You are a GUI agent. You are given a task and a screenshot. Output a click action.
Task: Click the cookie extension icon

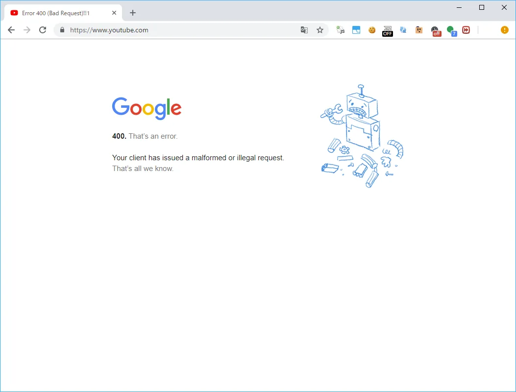(x=372, y=30)
